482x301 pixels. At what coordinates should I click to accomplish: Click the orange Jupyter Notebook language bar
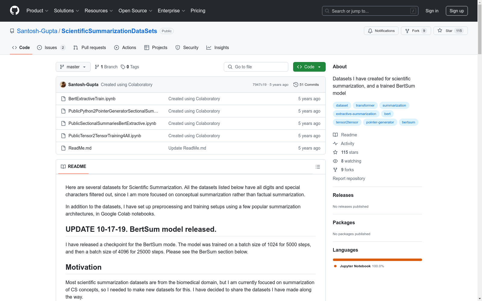click(x=377, y=260)
